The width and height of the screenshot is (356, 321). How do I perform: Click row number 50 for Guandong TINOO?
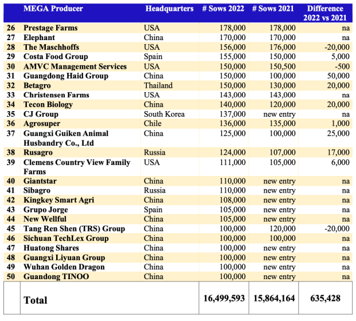point(11,277)
